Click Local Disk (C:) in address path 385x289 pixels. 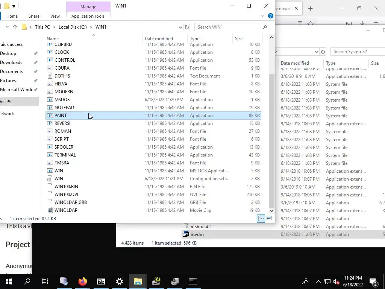click(73, 27)
